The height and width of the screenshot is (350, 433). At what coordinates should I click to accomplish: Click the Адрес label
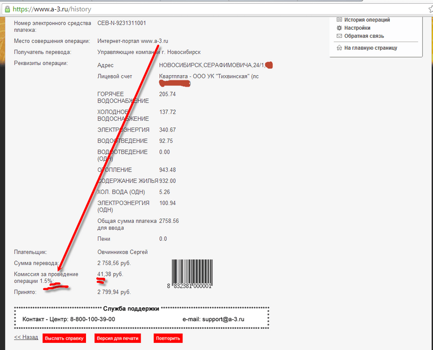coord(105,65)
